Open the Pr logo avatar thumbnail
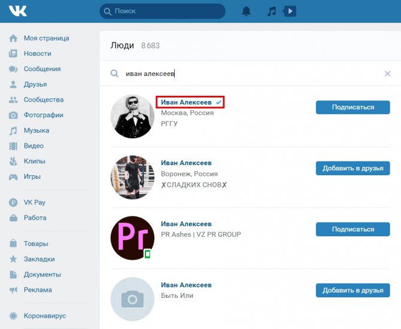The width and height of the screenshot is (401, 329). (x=132, y=237)
